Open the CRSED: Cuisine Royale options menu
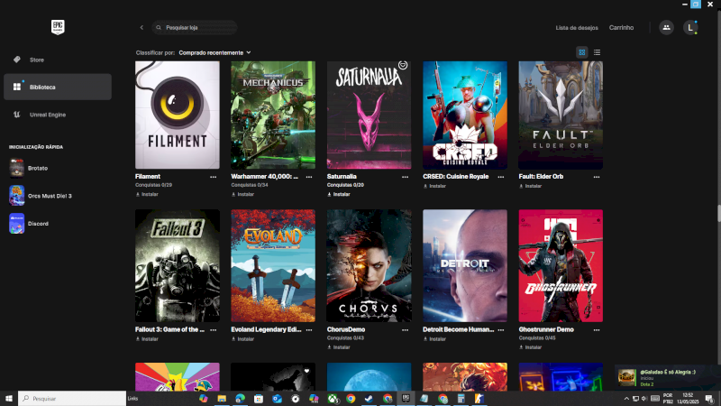 (x=501, y=177)
